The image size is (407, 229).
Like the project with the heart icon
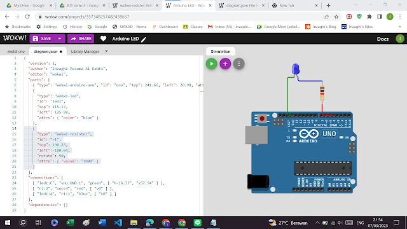(103, 39)
